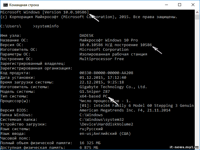The width and height of the screenshot is (200, 150).
Task: Click the "Microsoft Corporation" manufacturer value
Action: (104, 50)
